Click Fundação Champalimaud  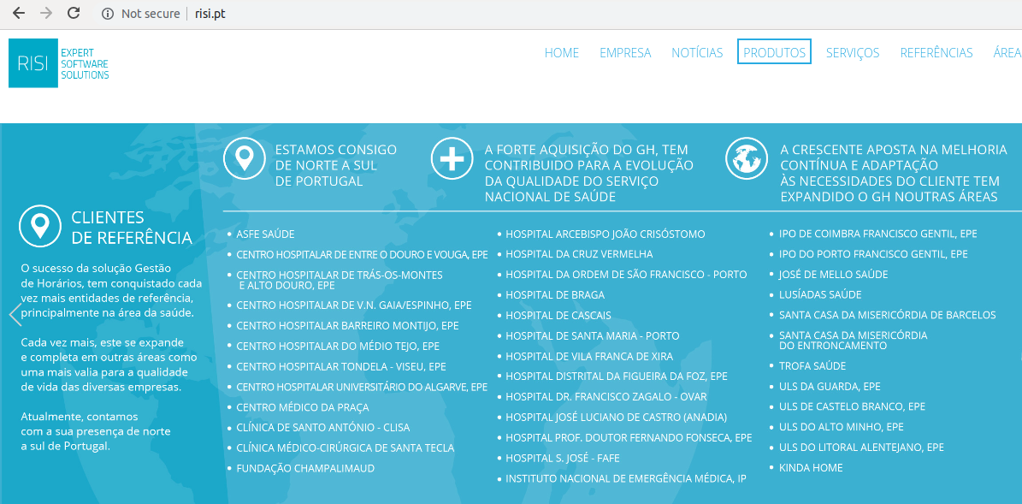coord(305,468)
